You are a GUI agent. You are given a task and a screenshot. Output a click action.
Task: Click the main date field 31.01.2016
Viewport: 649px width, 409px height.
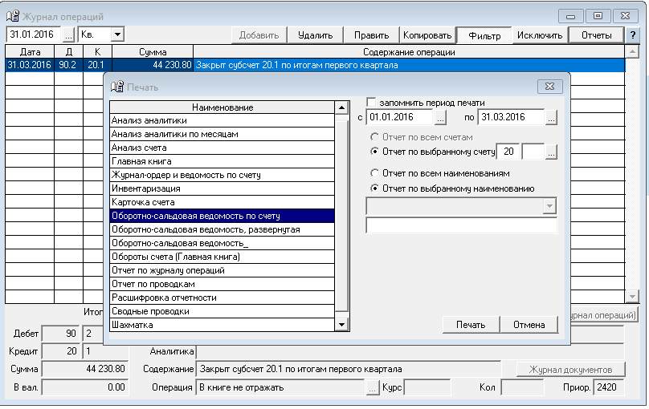tap(34, 34)
